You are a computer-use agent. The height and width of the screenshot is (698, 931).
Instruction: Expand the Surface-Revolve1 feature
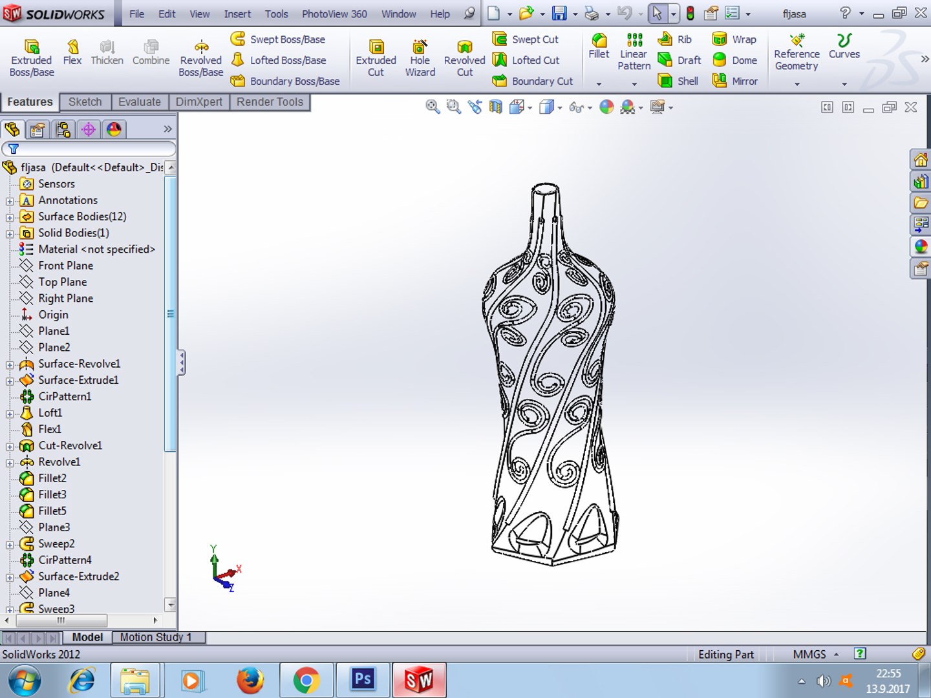coord(9,365)
